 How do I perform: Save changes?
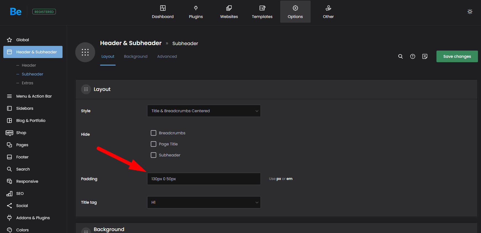tap(457, 56)
